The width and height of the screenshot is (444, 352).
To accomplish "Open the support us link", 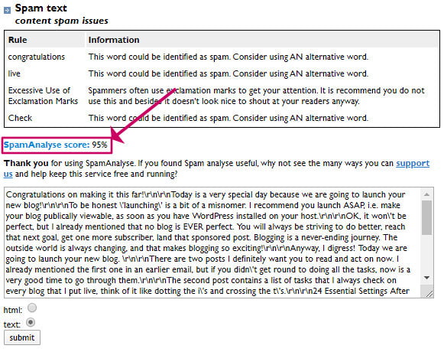I will (x=216, y=168).
